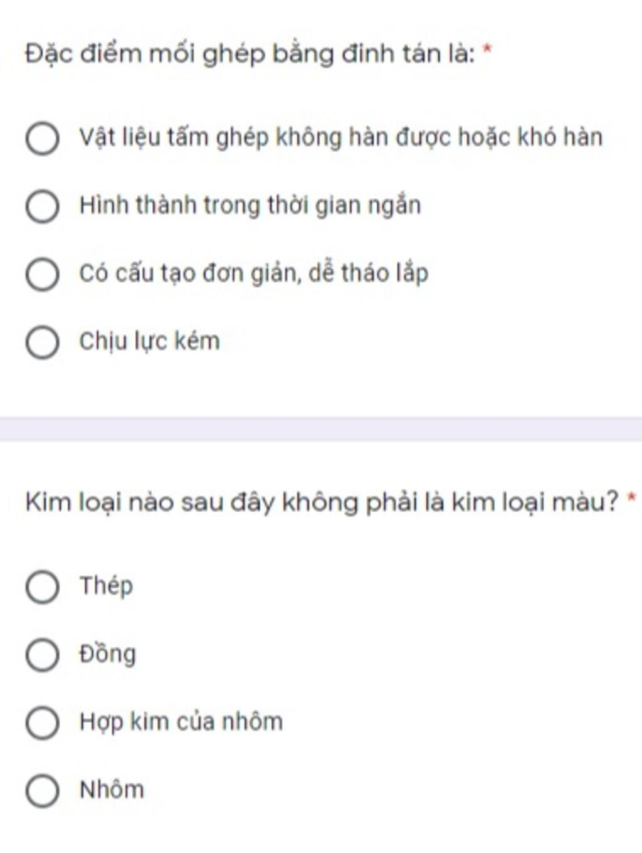Image resolution: width=642 pixels, height=853 pixels.
Task: Select the radio circle beside 'Đồng'
Action: point(43,654)
